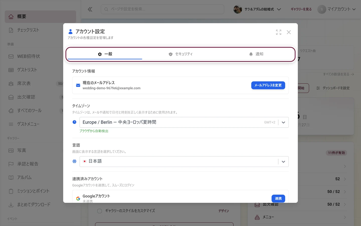Screen dimensions: 361x226
Task: Open the セキュリティ tab
Action: coord(180,54)
